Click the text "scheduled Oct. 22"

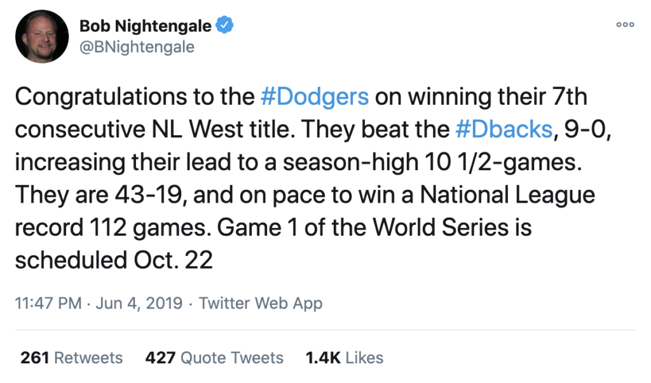tap(114, 260)
